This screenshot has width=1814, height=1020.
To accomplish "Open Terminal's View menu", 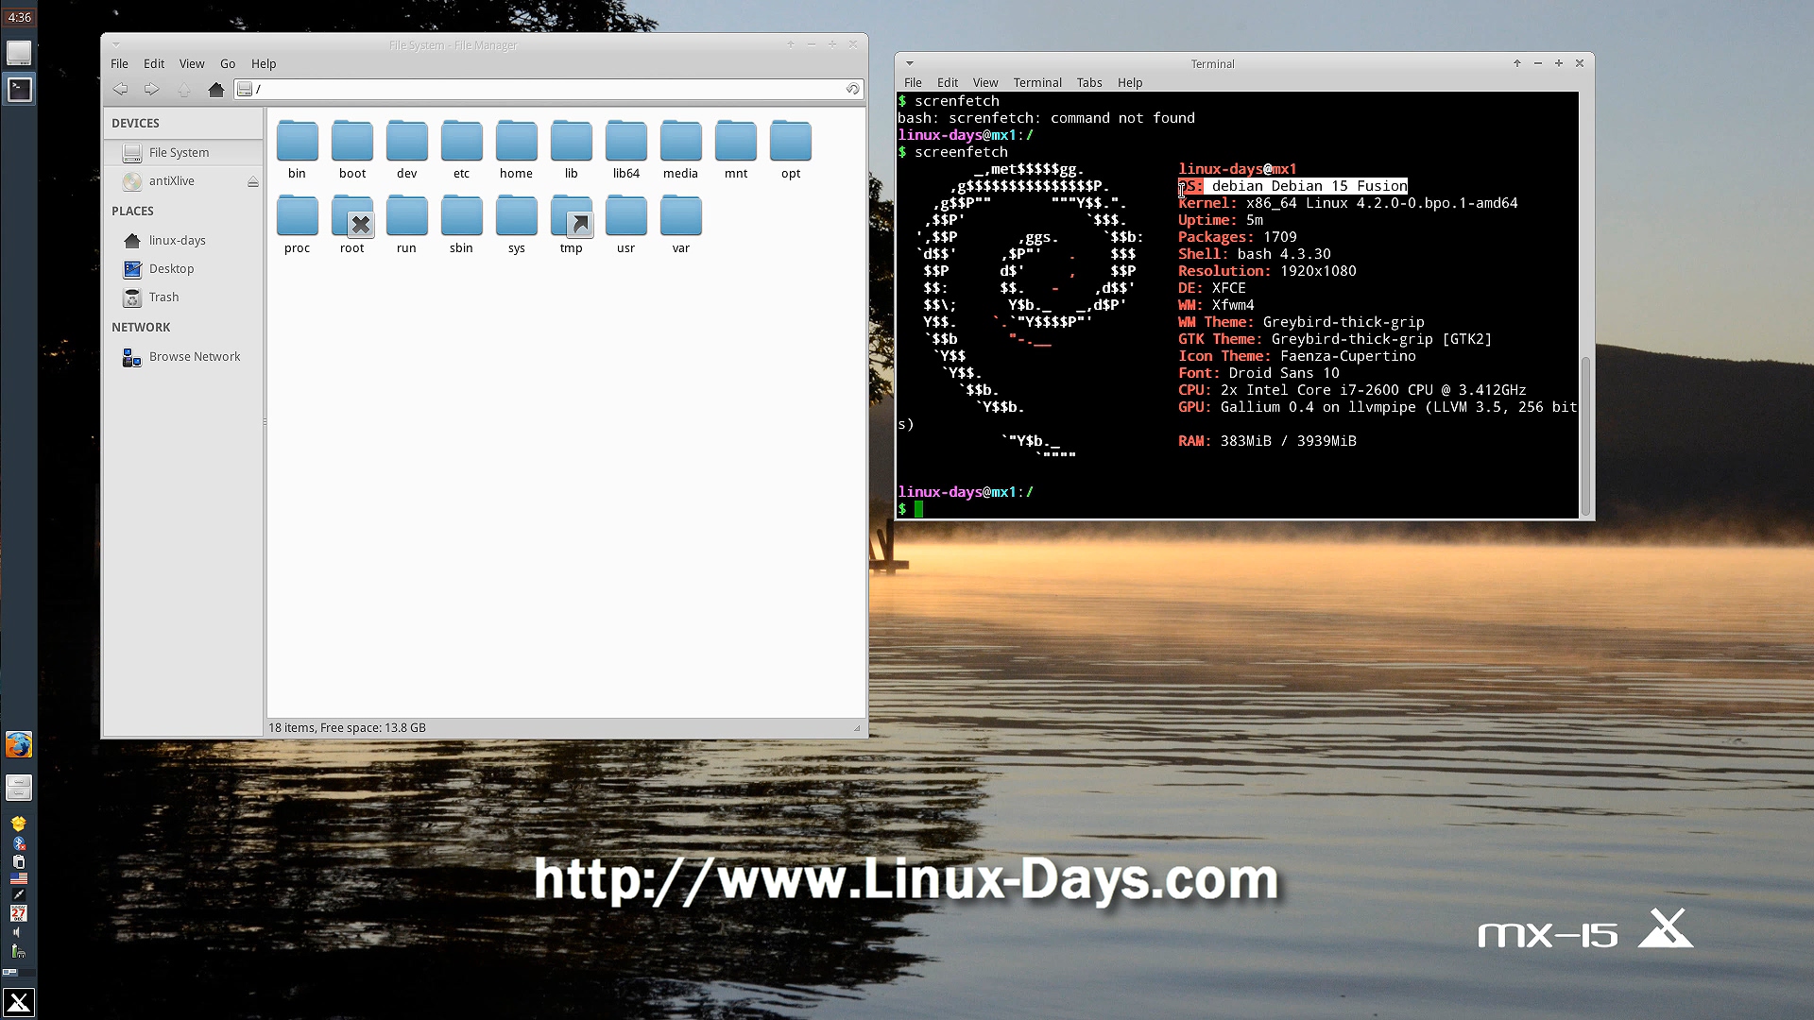I will (x=985, y=82).
